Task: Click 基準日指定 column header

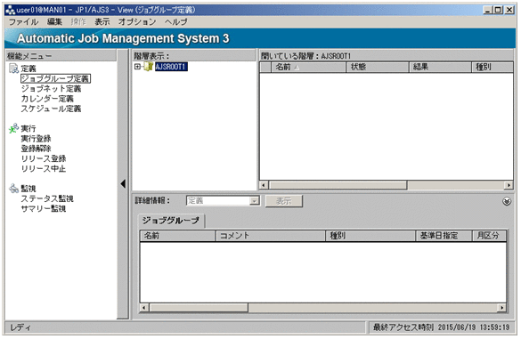Action: pyautogui.click(x=444, y=236)
